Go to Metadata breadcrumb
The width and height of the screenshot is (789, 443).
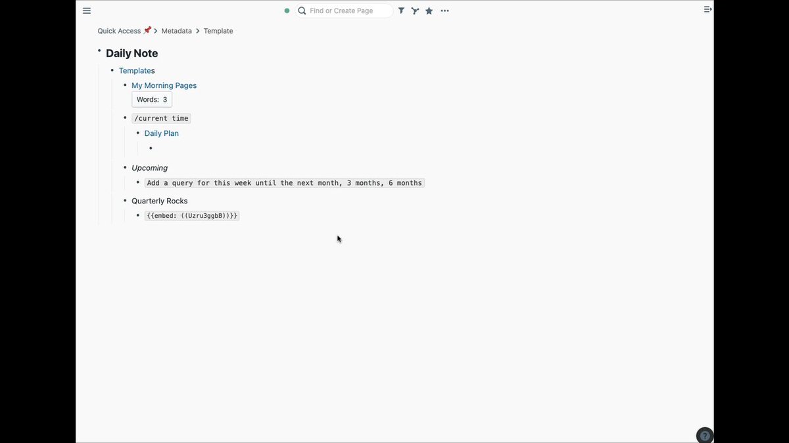[177, 31]
